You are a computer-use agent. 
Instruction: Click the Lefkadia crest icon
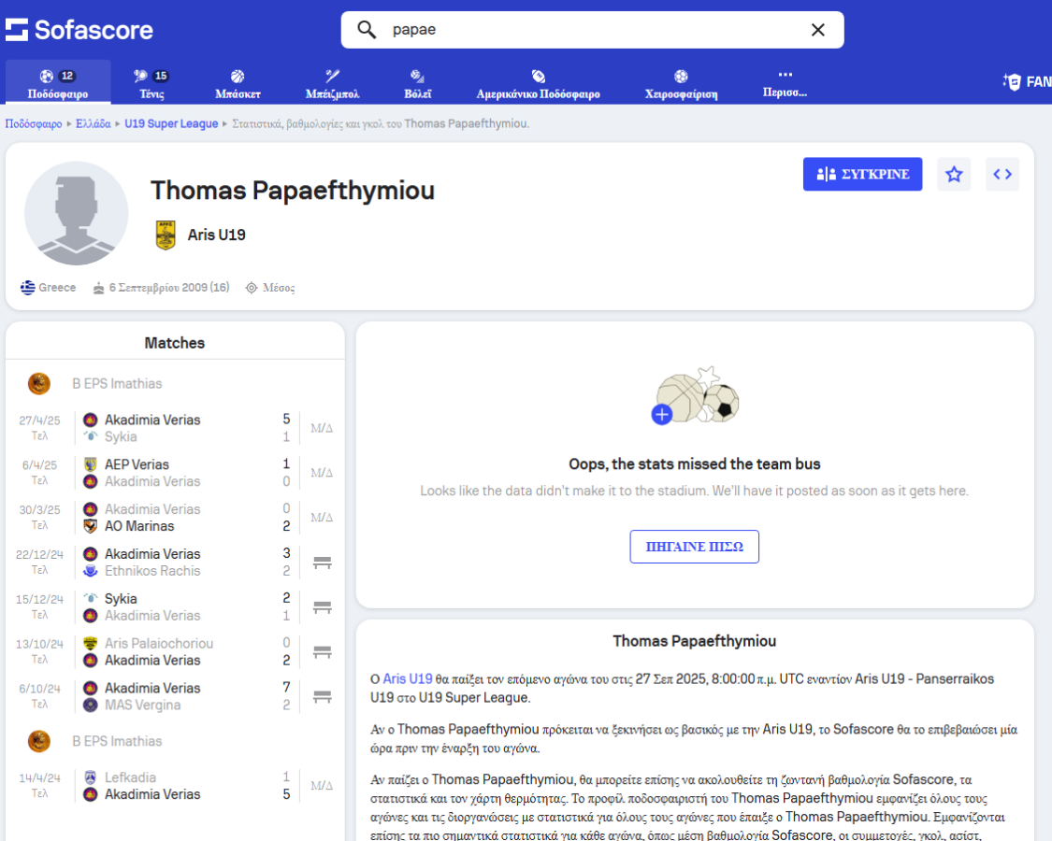pyautogui.click(x=91, y=777)
